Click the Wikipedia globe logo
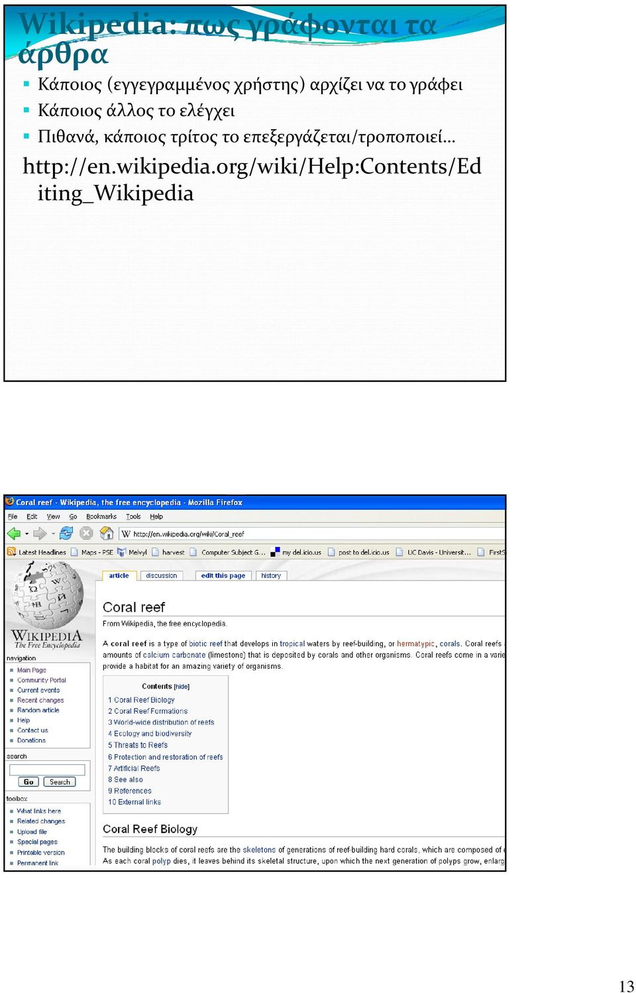Screen dimensions: 636x993 (x=48, y=595)
